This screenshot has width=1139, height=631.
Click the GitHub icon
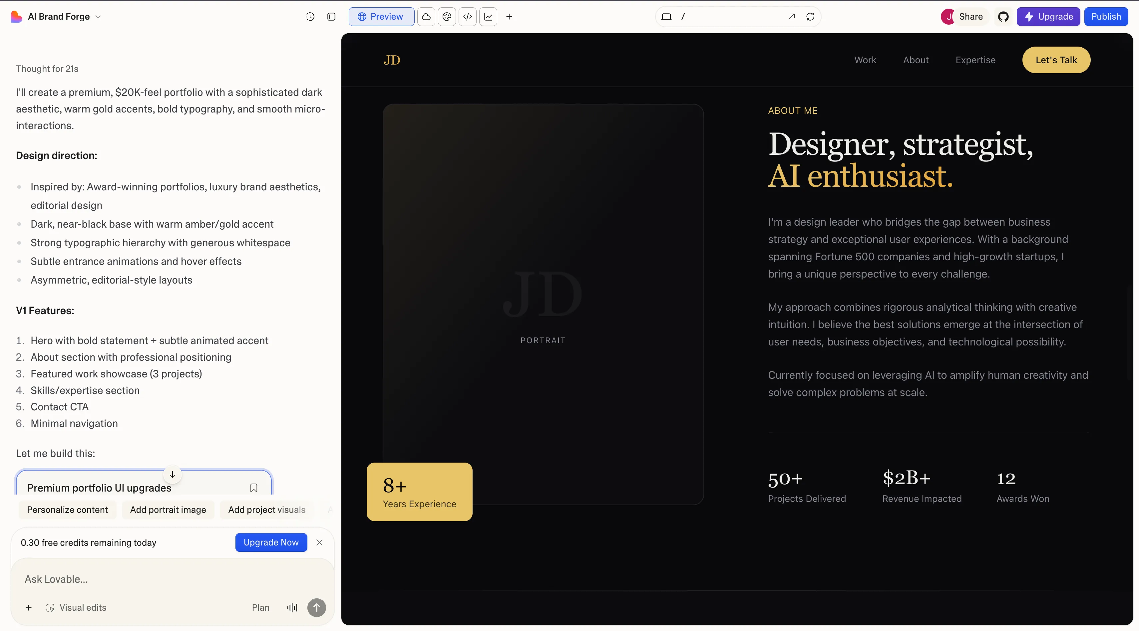(1003, 17)
